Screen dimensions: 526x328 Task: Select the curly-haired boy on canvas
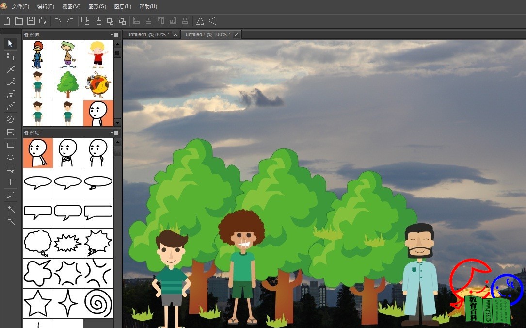(x=242, y=267)
